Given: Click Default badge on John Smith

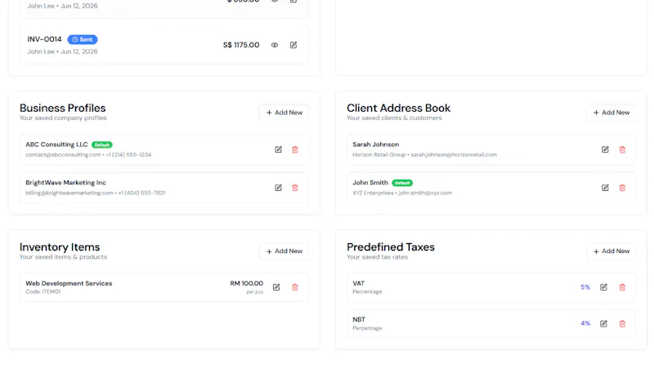Looking at the screenshot, I should (x=402, y=183).
